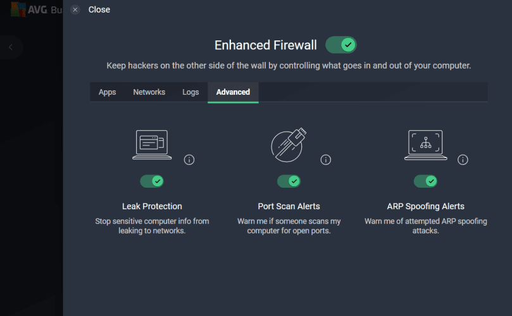
Task: Switch to the Networks tab
Action: [149, 92]
